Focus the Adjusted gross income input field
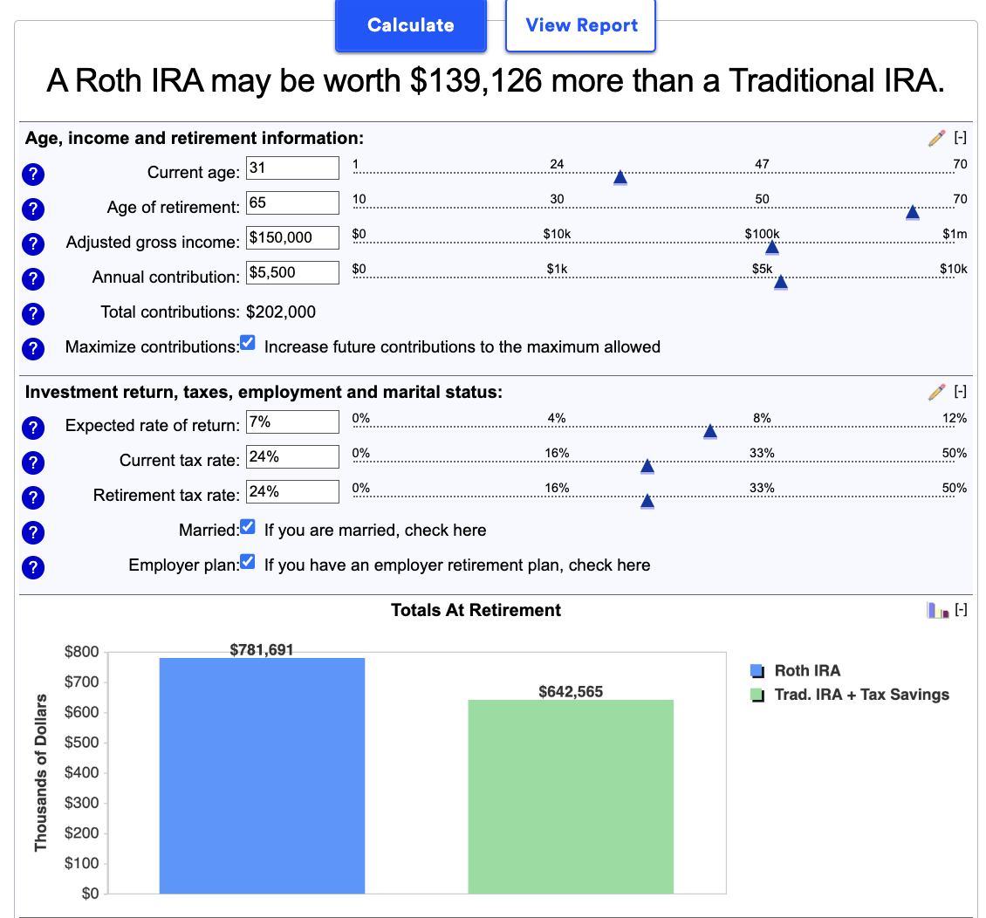 tap(292, 237)
